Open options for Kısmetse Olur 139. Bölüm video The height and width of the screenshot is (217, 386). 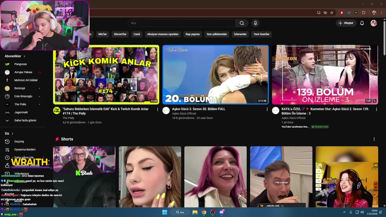(x=376, y=109)
